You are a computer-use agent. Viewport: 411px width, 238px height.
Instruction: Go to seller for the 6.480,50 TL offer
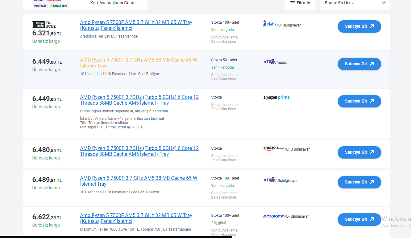[359, 152]
